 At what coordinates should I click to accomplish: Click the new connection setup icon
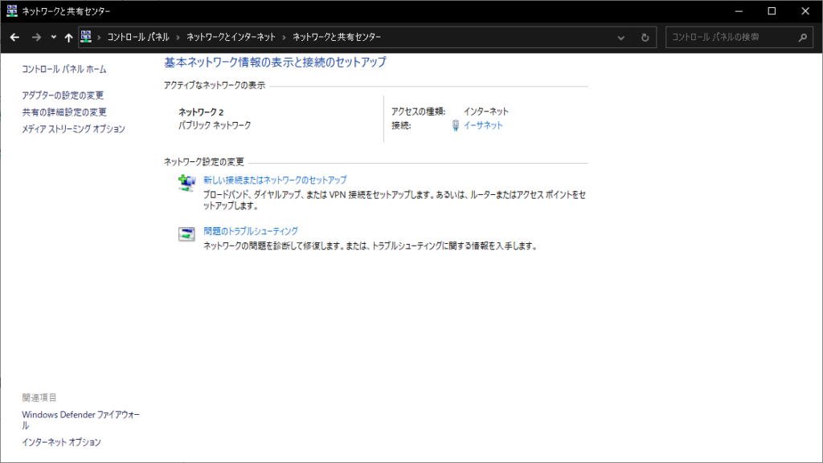pos(186,184)
